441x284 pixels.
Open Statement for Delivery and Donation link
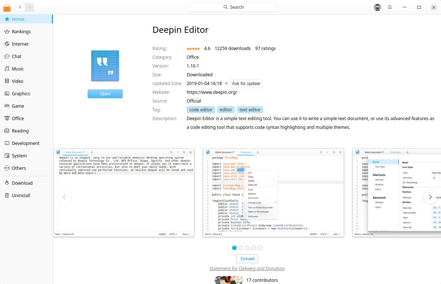click(x=247, y=268)
